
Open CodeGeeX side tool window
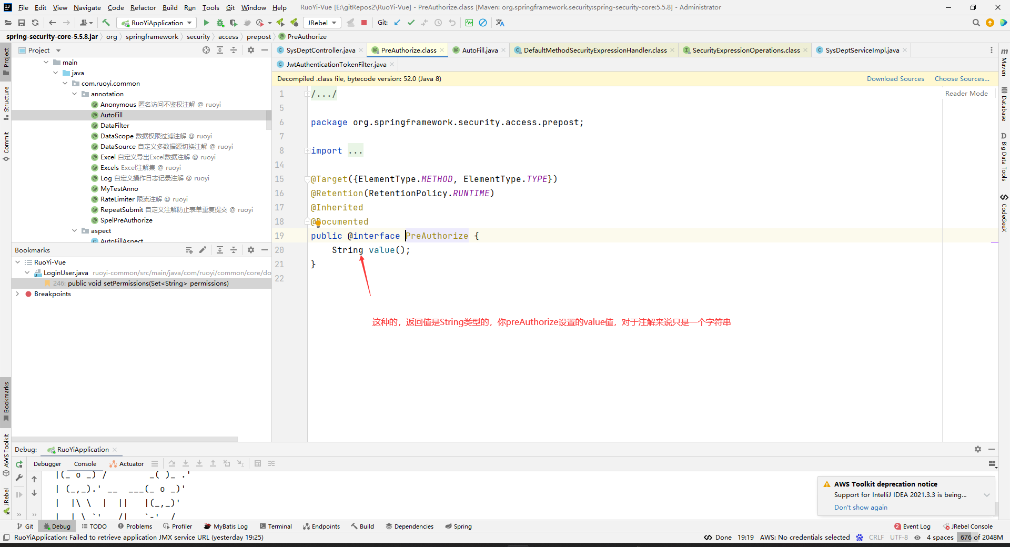tap(1004, 213)
